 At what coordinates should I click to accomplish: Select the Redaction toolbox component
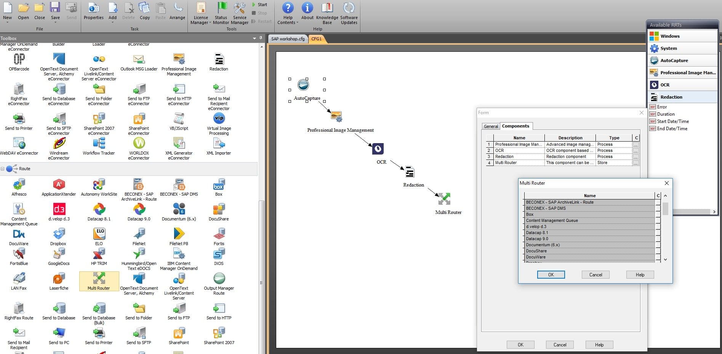coord(219,62)
